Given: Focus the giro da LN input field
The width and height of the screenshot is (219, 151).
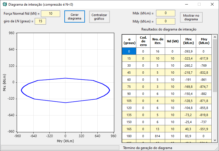Looking at the screenshot, I should [40, 21].
